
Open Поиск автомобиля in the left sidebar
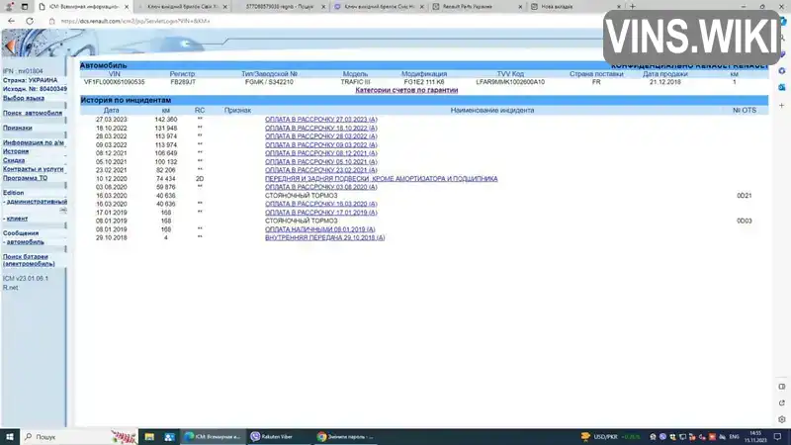point(33,113)
